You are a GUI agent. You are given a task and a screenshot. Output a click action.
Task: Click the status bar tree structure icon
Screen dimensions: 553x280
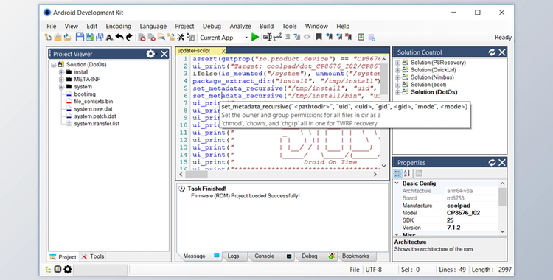(x=49, y=270)
